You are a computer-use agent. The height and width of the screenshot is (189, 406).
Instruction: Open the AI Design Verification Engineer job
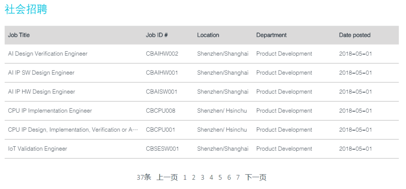[x=48, y=54]
